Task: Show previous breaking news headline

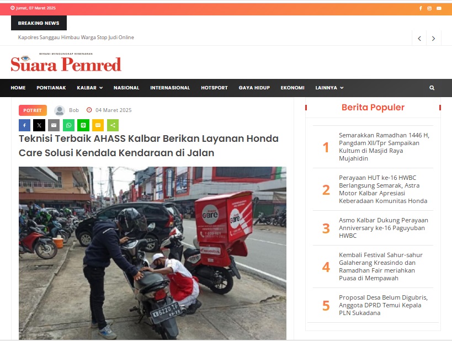Action: click(419, 38)
